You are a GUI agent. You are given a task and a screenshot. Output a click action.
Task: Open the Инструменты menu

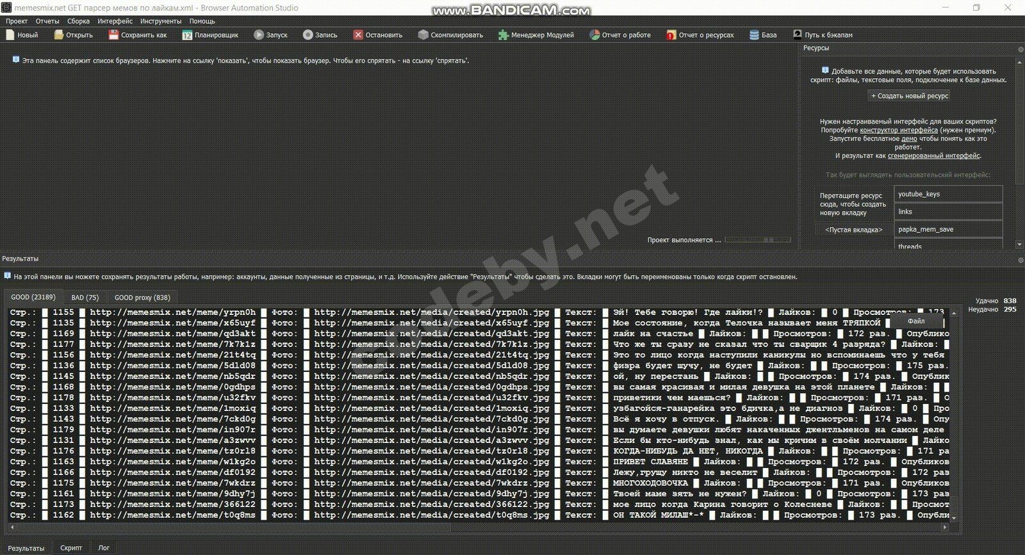(x=161, y=21)
